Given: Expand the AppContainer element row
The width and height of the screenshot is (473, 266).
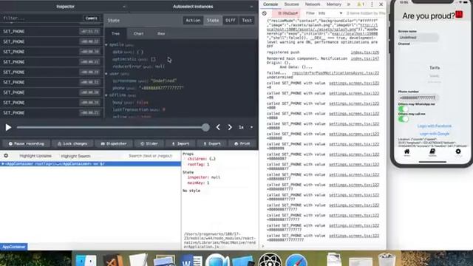Looking at the screenshot, I should coord(3,164).
